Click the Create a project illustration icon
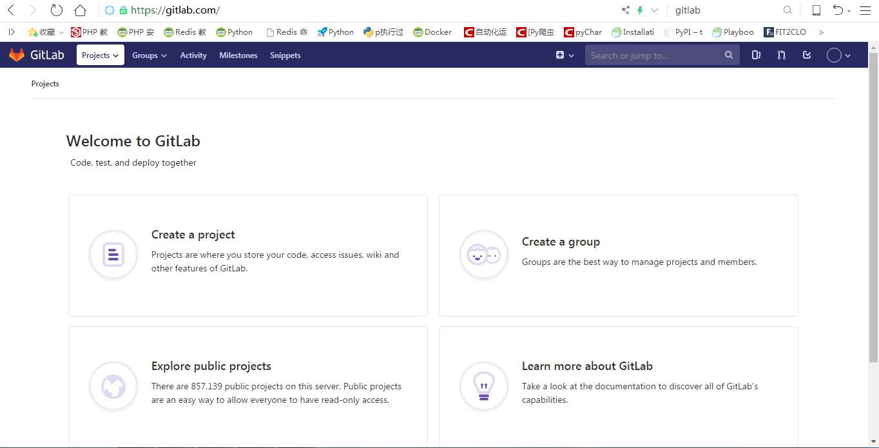The height and width of the screenshot is (448, 879). pos(113,255)
